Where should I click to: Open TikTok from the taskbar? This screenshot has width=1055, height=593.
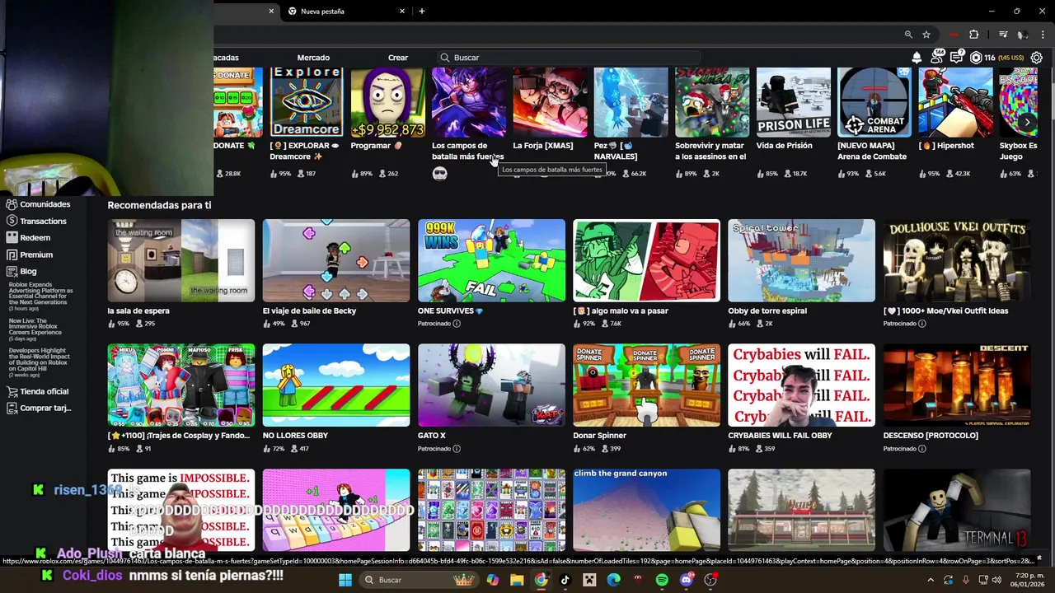pyautogui.click(x=565, y=580)
